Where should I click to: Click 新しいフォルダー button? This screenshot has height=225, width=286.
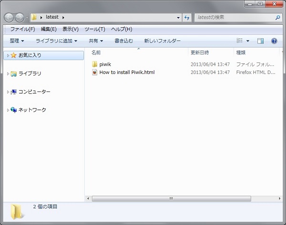163,41
